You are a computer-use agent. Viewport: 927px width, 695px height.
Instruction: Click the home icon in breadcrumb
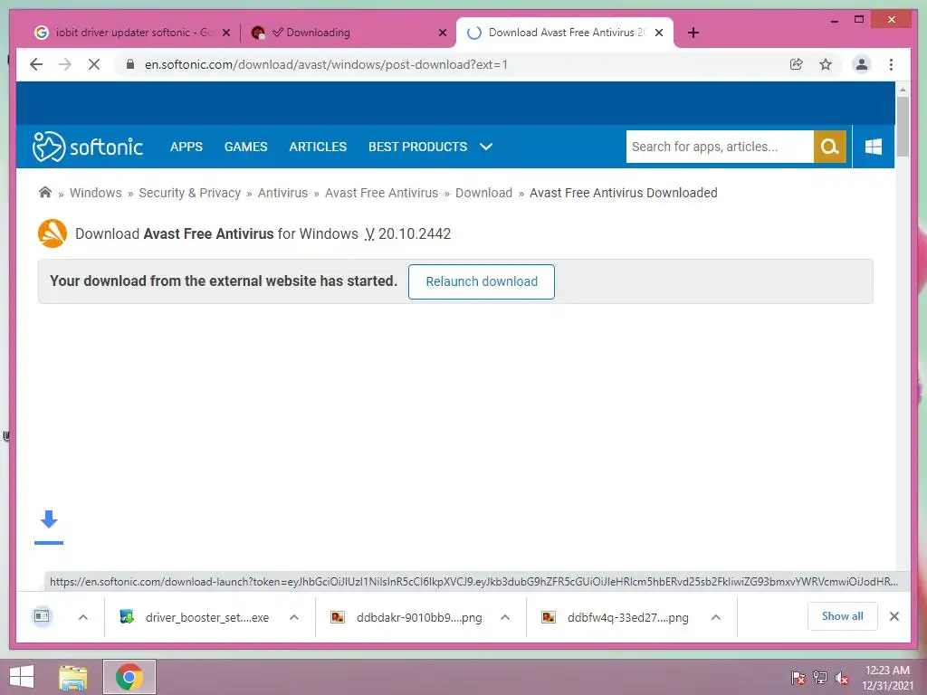(x=45, y=192)
